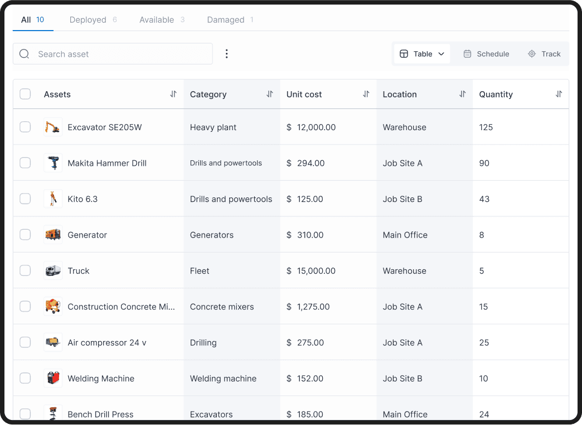Open the Table view dropdown

pyautogui.click(x=441, y=53)
